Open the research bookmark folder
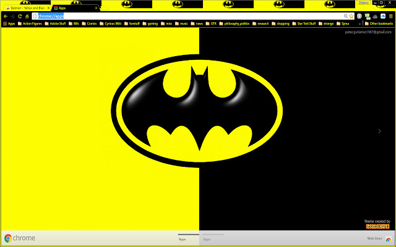Screen dimensions: 396x247 (x=261, y=23)
